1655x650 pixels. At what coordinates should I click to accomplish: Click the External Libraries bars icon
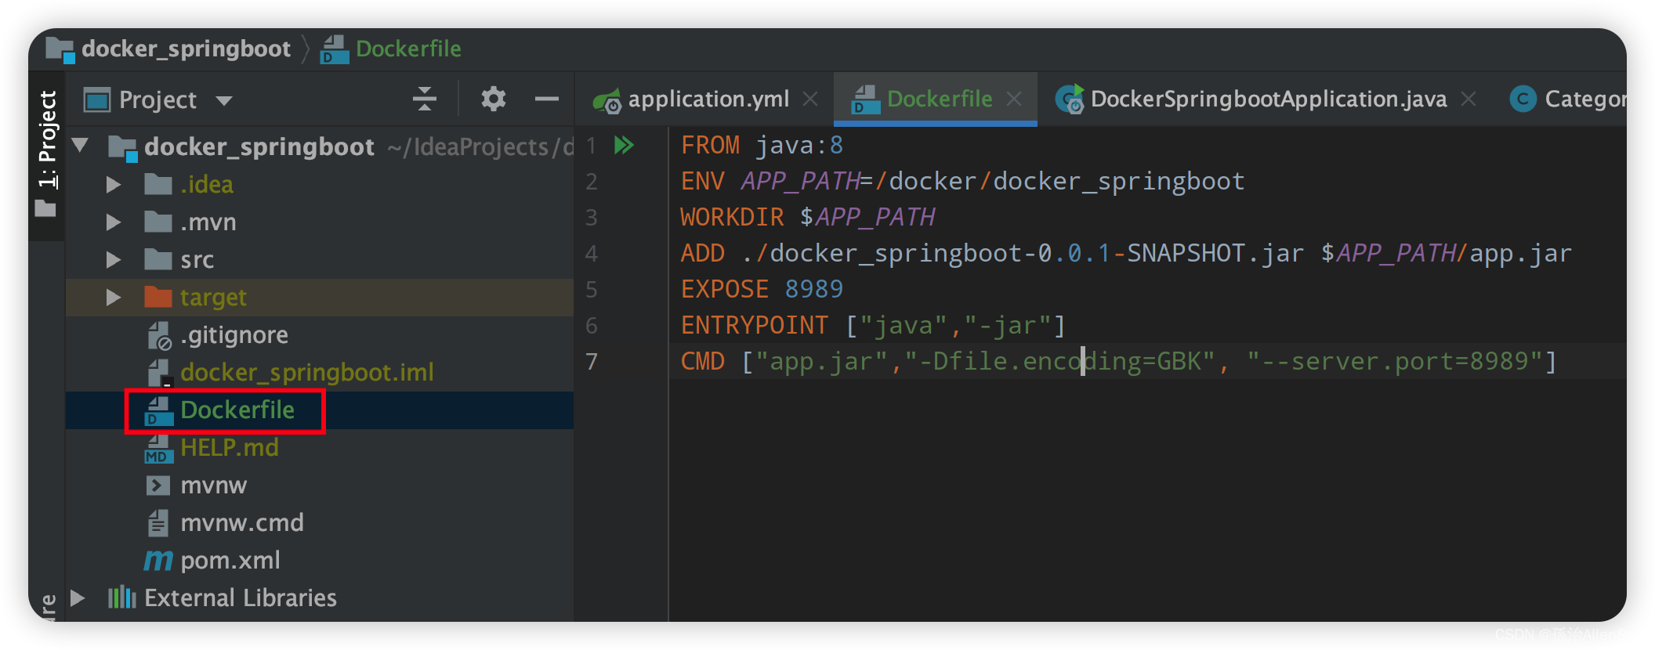tap(121, 598)
